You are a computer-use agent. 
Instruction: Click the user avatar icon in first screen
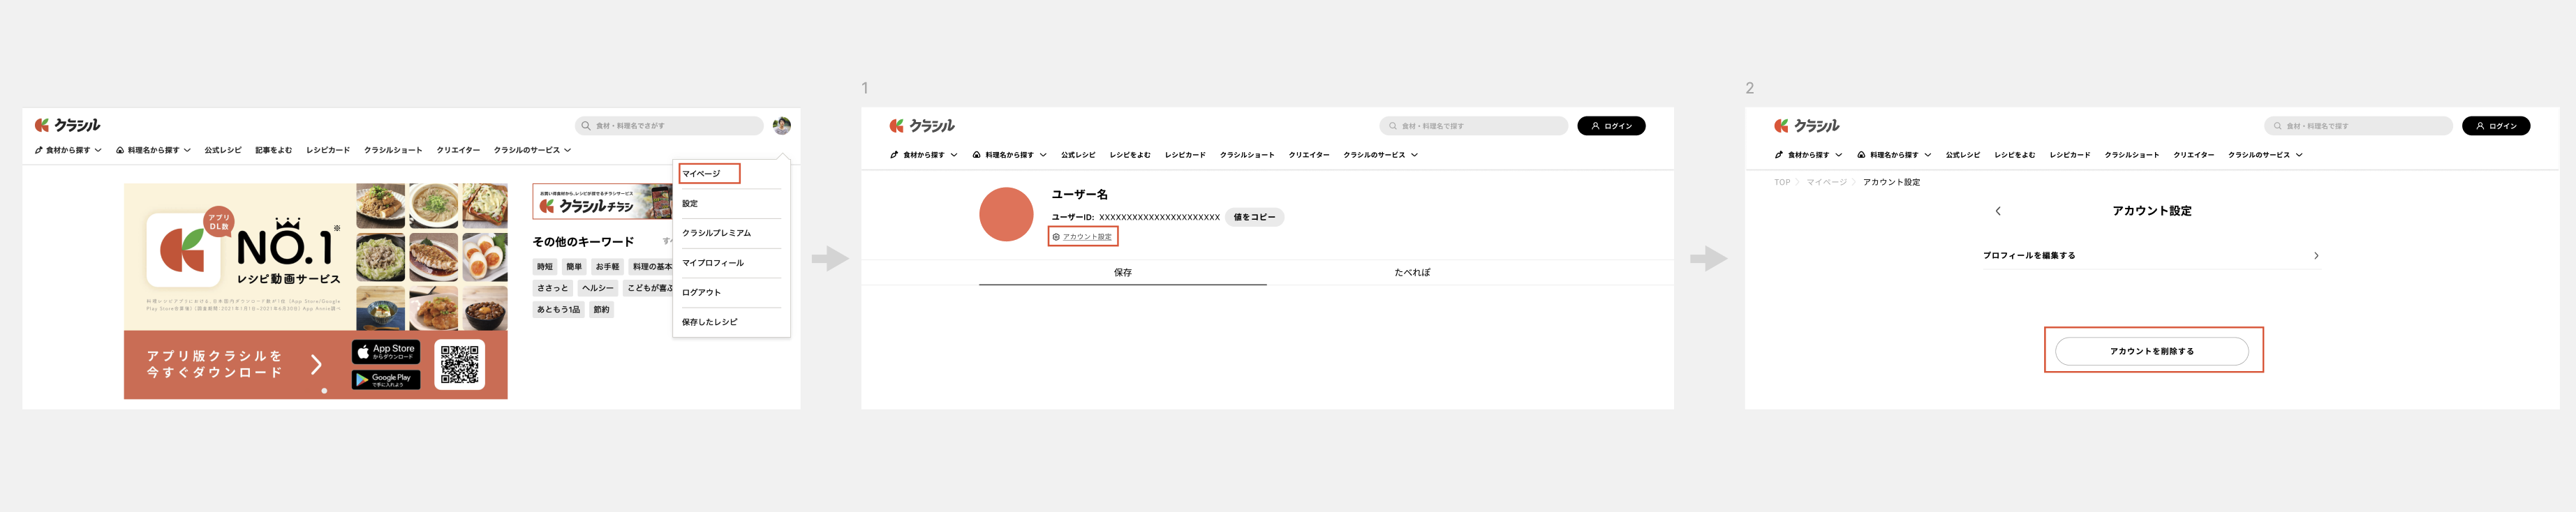click(781, 125)
